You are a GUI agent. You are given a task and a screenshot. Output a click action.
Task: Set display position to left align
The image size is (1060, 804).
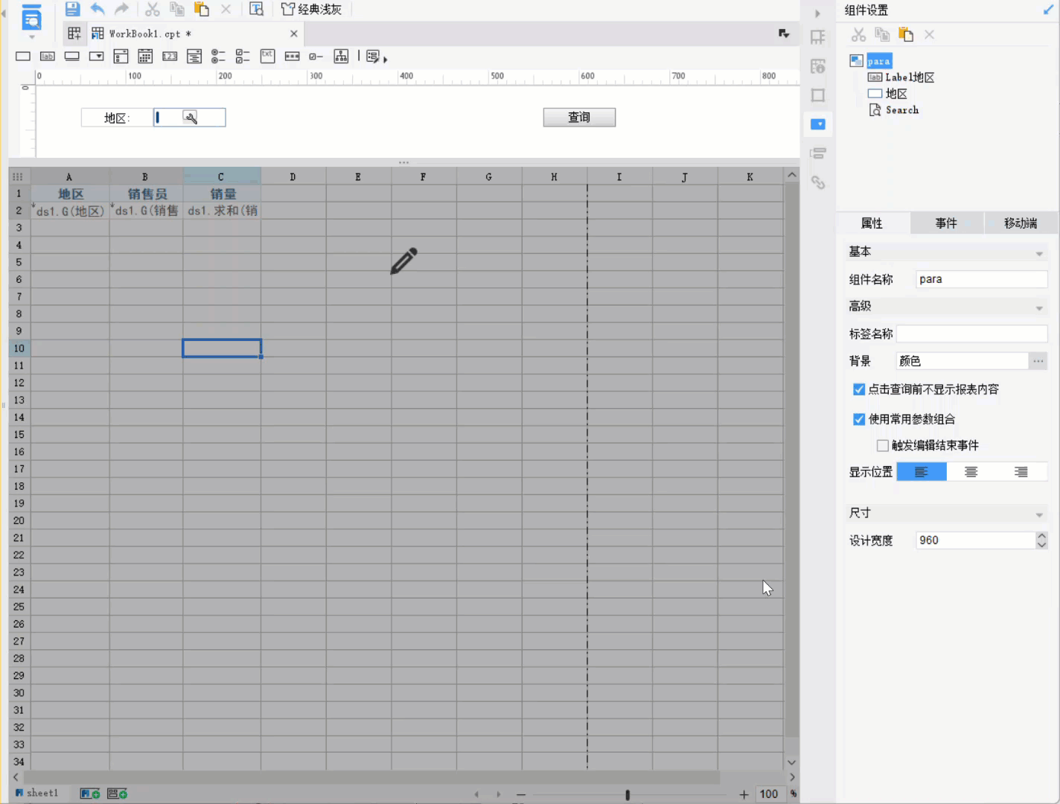pyautogui.click(x=922, y=472)
